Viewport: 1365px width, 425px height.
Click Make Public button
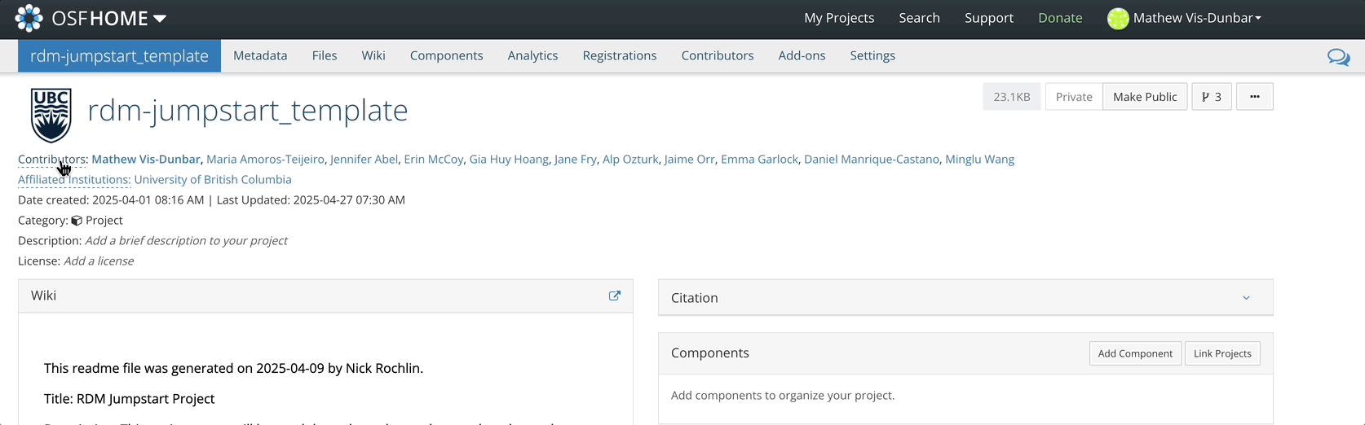click(1145, 97)
